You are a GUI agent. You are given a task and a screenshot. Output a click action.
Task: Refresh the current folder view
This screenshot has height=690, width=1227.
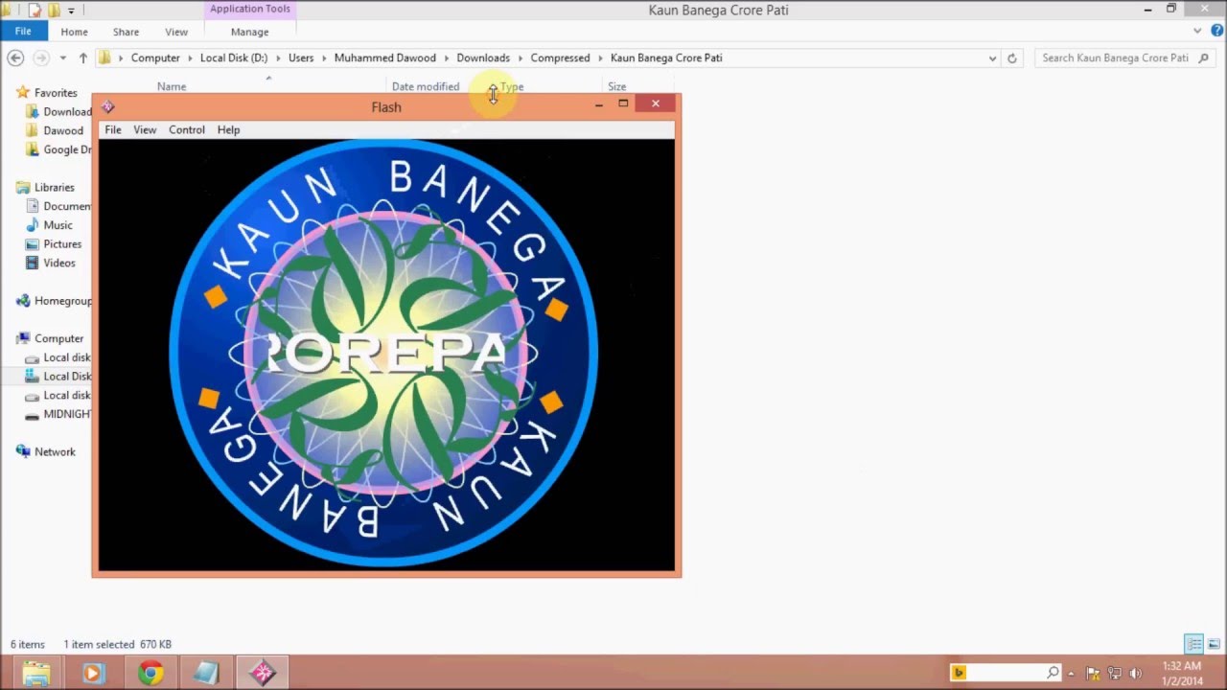pos(1011,57)
